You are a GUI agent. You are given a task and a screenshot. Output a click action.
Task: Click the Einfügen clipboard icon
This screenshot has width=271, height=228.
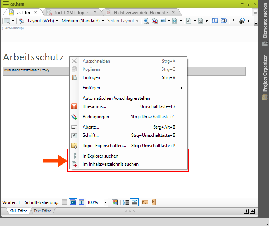click(x=74, y=77)
